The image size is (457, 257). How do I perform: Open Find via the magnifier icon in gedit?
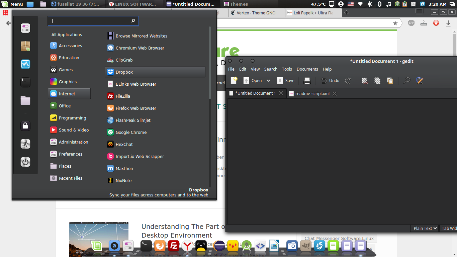(x=407, y=80)
